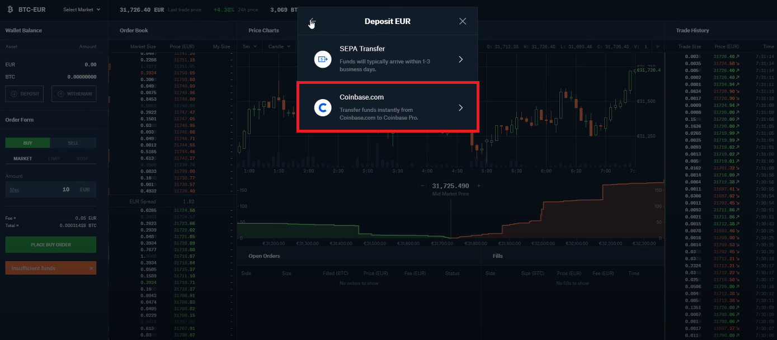This screenshot has height=340, width=777.
Task: Close the Deposit EUR dialog
Action: tap(463, 21)
